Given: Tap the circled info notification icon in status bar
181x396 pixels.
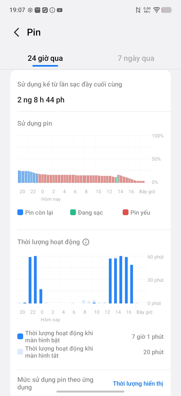Looking at the screenshot, I should coord(52,10).
